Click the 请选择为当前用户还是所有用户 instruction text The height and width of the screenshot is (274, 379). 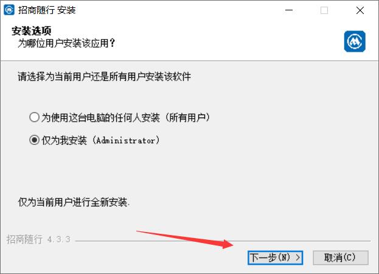tap(105, 77)
